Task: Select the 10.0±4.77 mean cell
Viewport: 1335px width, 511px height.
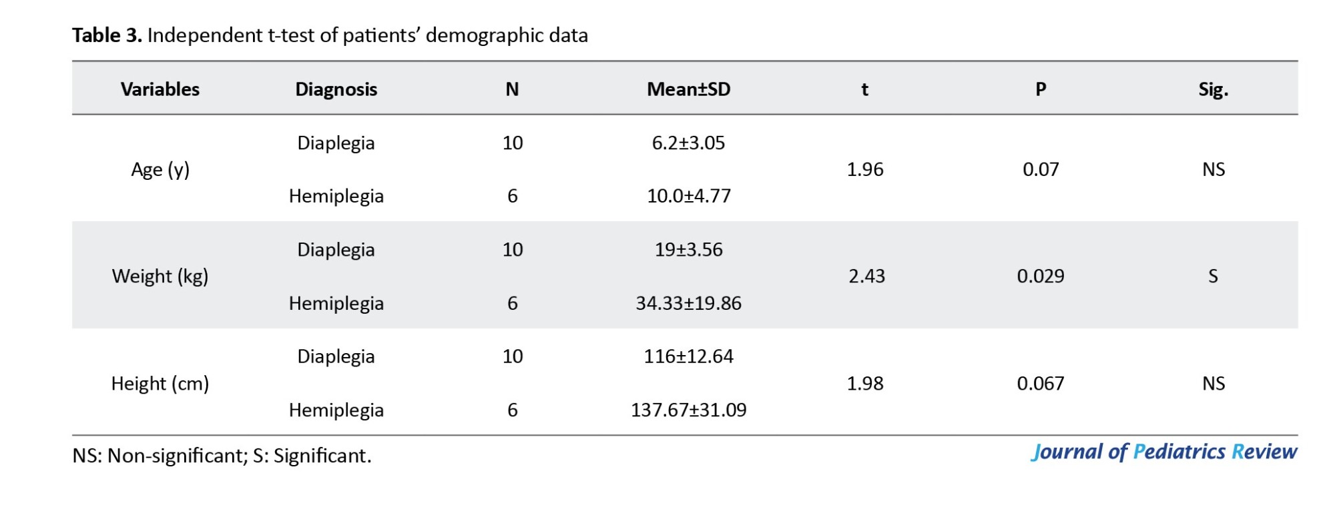Action: (688, 197)
